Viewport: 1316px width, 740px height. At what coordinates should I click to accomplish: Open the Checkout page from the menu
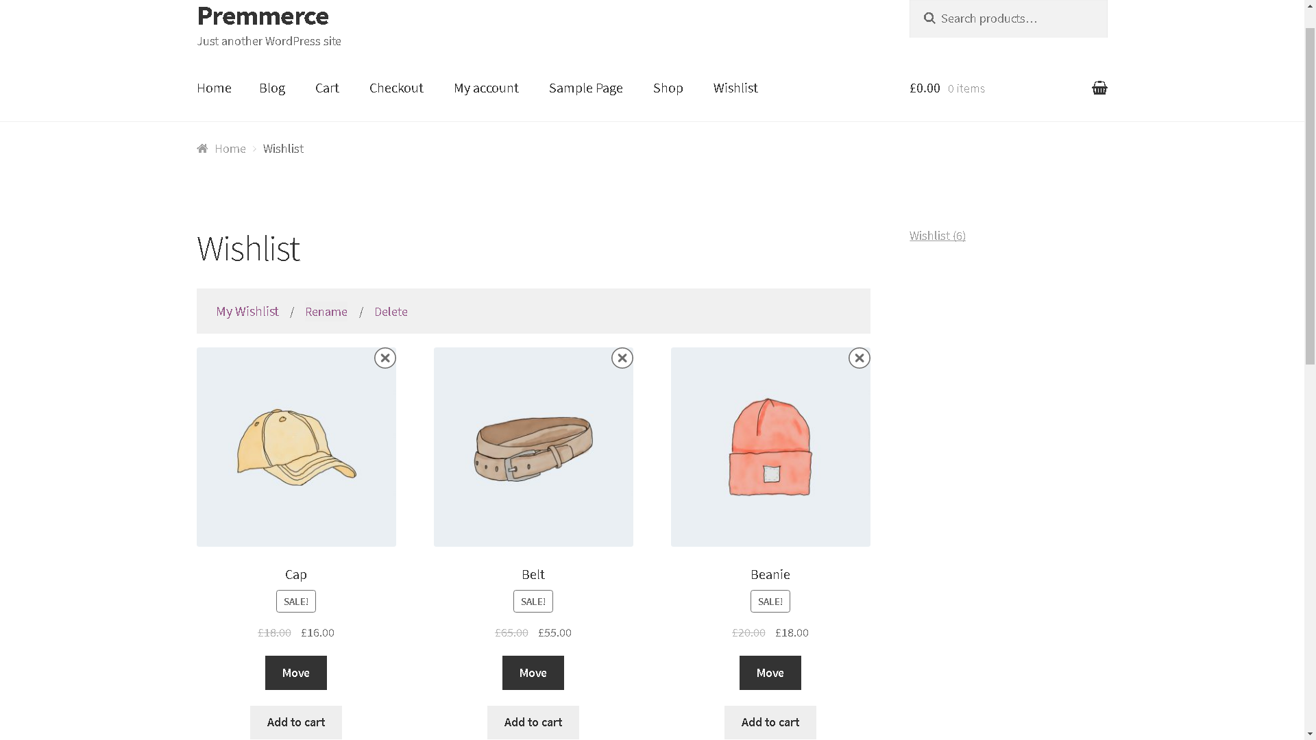(396, 88)
